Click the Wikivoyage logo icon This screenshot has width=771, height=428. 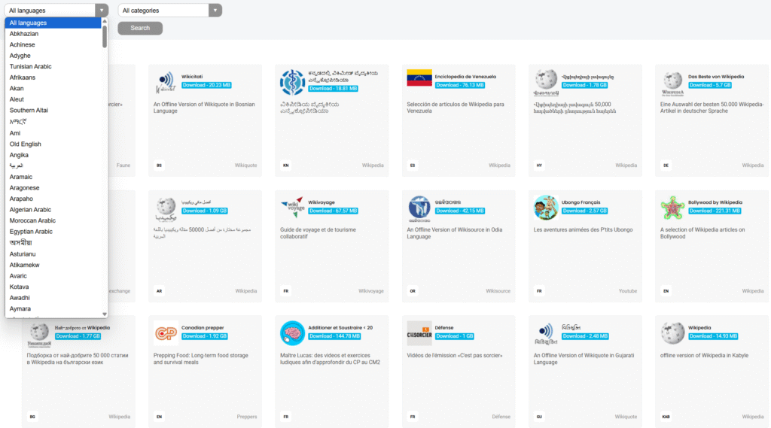(x=293, y=208)
